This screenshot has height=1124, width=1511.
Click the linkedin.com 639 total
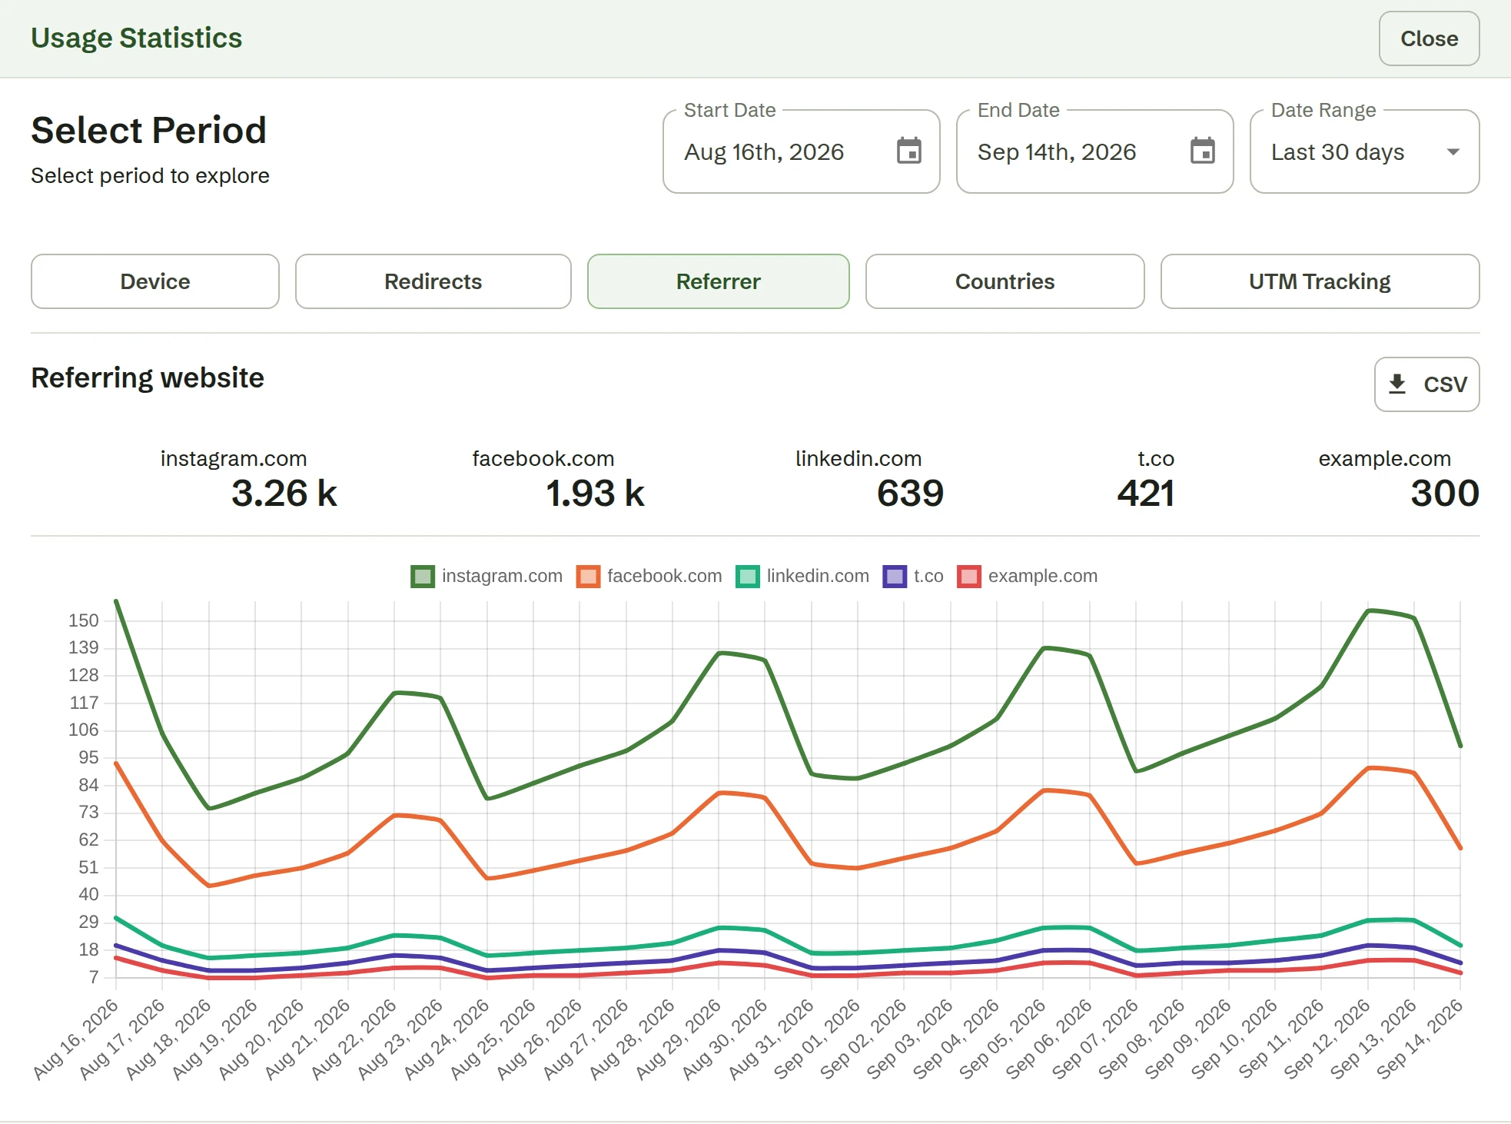pos(910,493)
